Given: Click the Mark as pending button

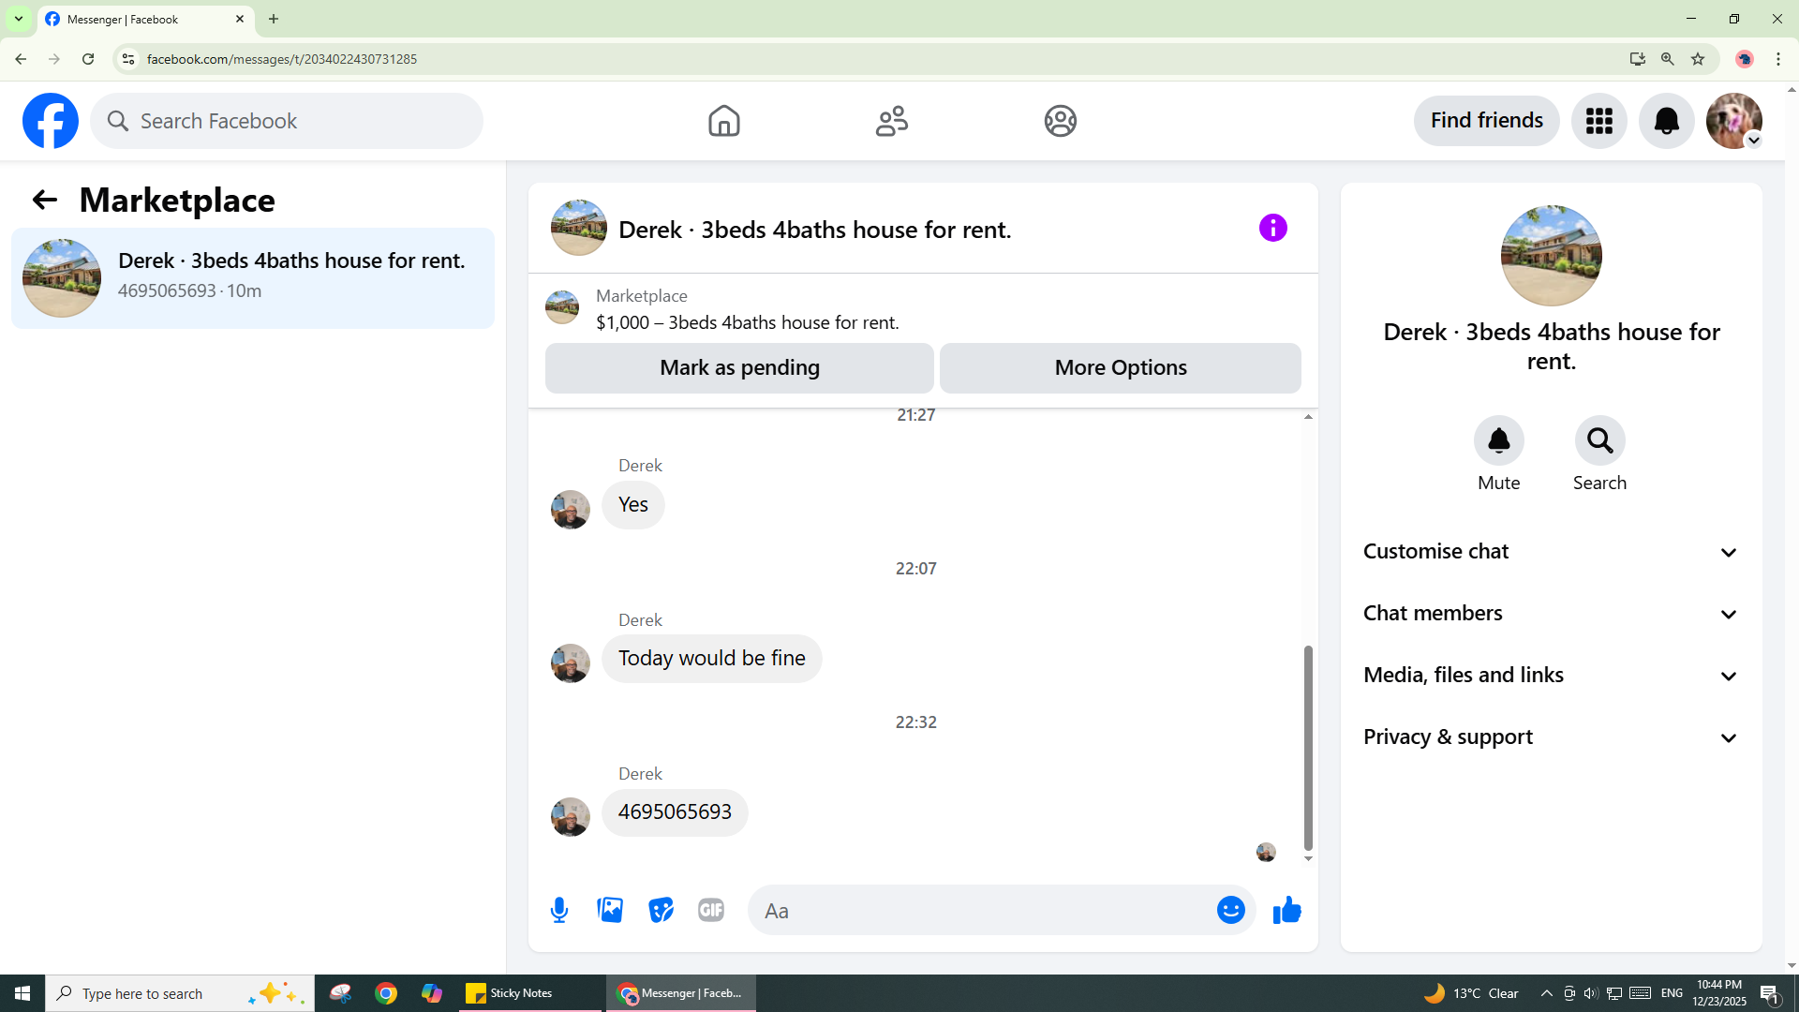Looking at the screenshot, I should coord(739,368).
